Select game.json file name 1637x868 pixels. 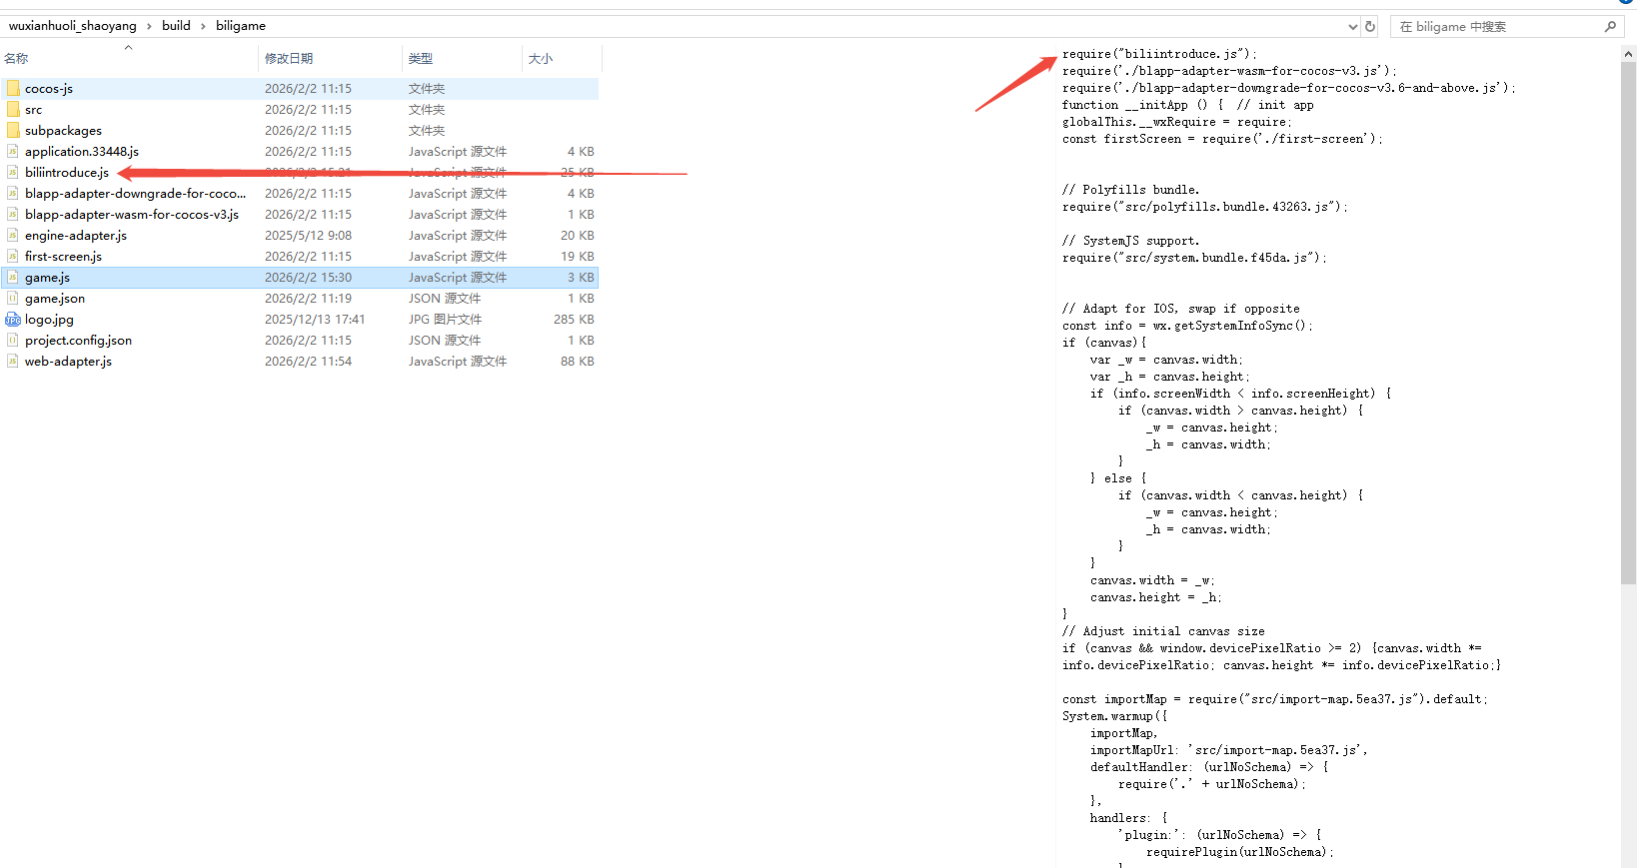point(55,299)
